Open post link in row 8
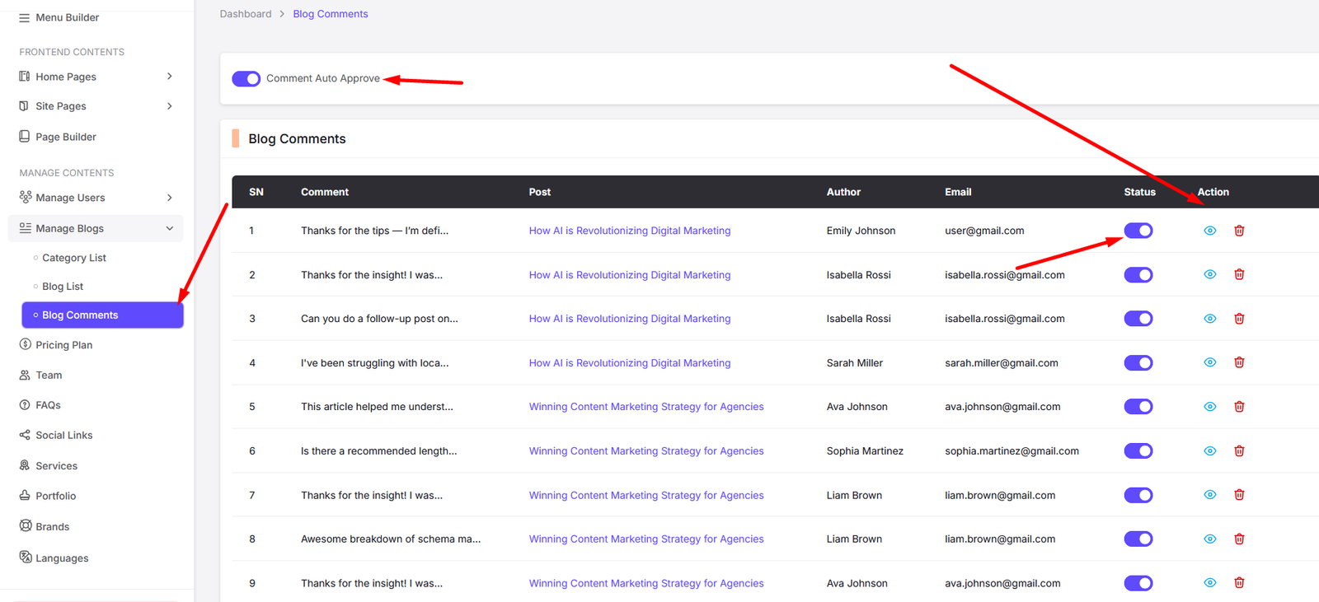 click(645, 539)
